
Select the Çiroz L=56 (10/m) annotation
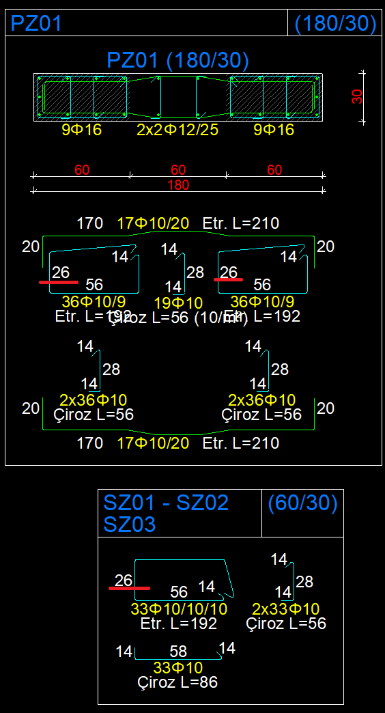(x=177, y=318)
